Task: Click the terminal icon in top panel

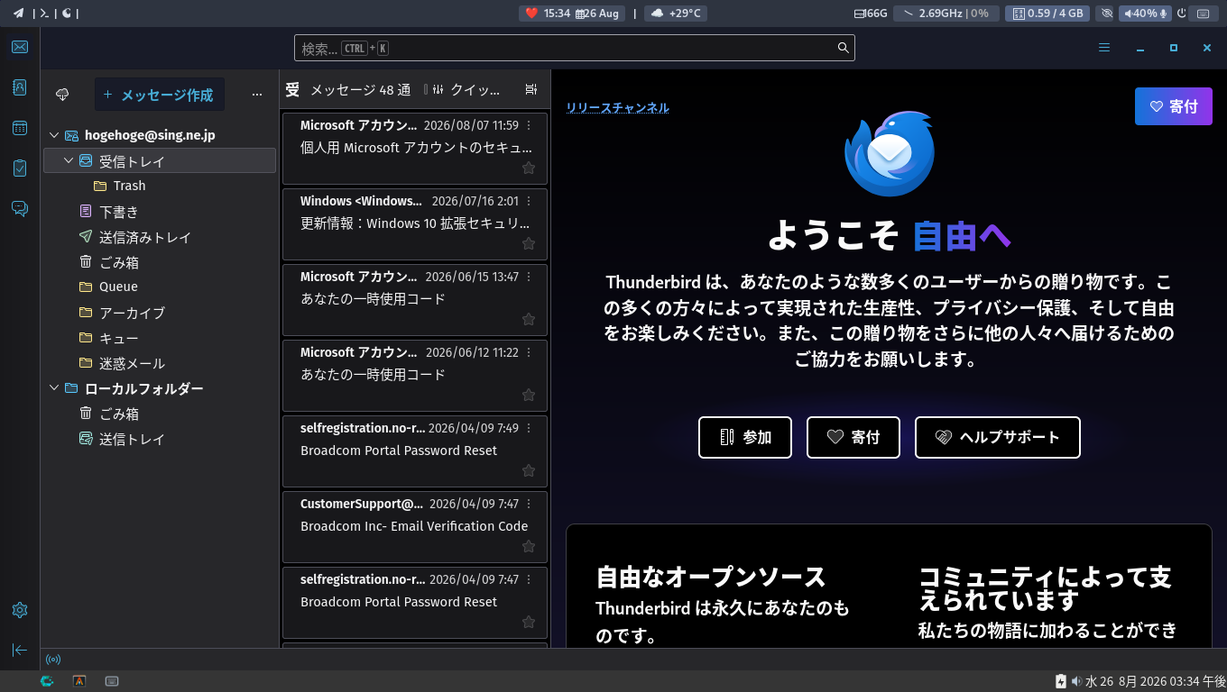Action: 43,14
